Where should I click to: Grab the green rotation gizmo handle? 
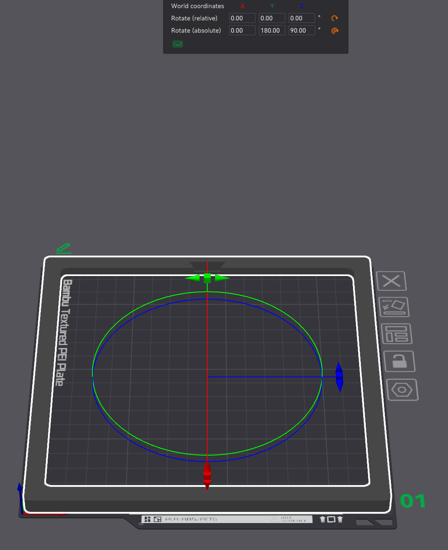(x=207, y=278)
